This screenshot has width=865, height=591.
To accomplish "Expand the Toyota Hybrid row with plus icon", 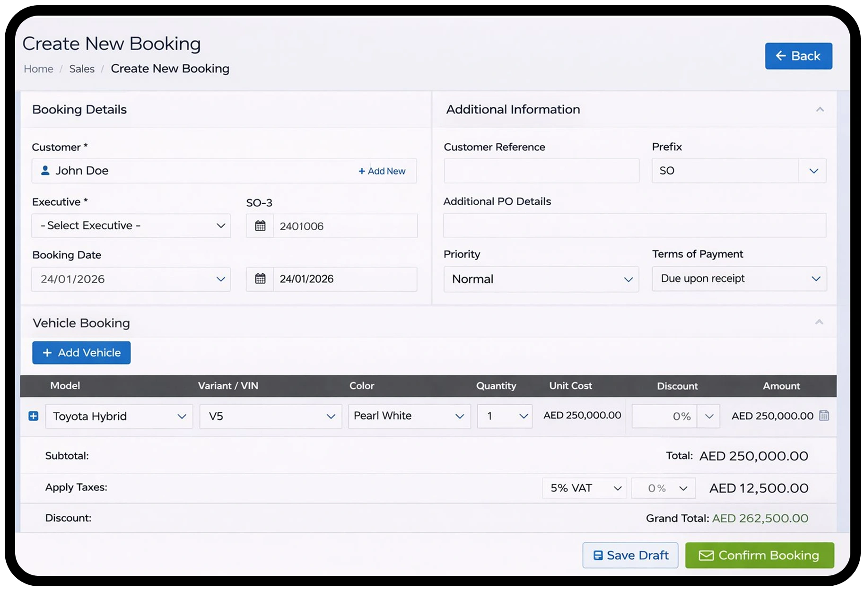I will (33, 416).
